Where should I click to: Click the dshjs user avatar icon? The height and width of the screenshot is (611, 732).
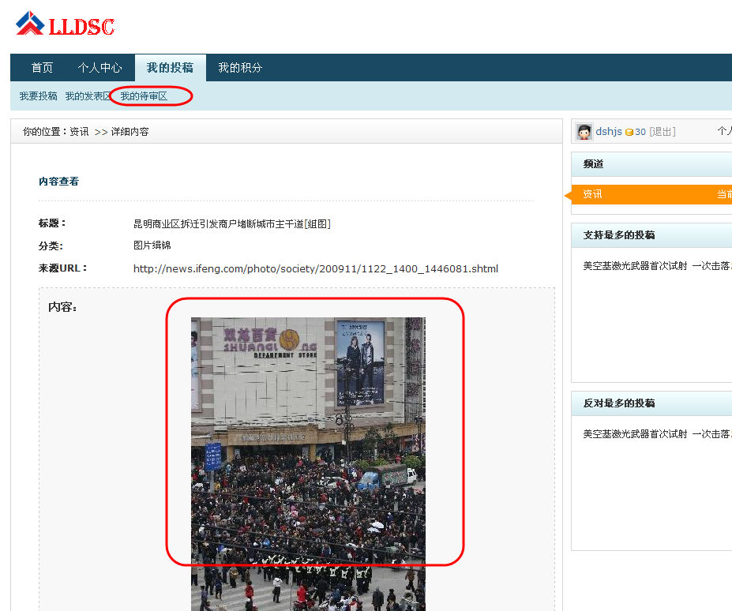(583, 131)
